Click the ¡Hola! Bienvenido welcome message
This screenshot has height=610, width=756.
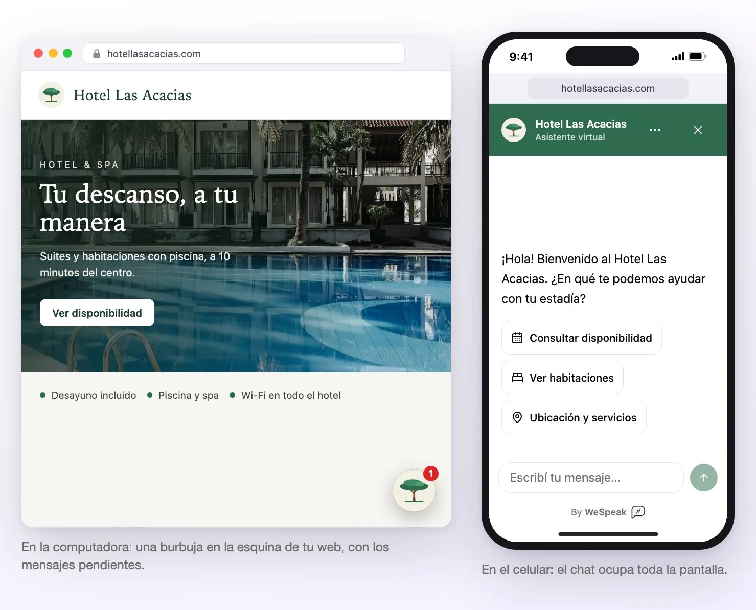coord(604,278)
